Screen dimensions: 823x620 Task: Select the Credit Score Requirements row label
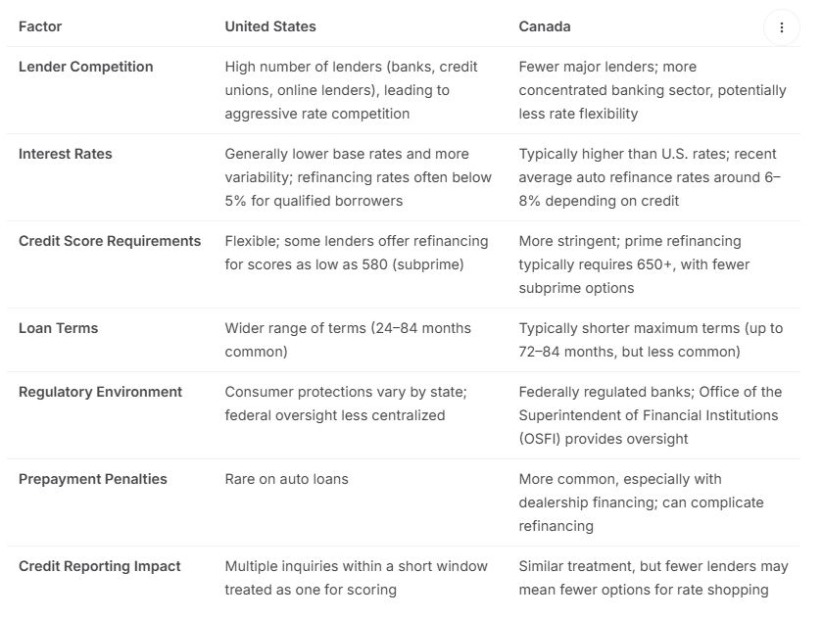click(110, 241)
